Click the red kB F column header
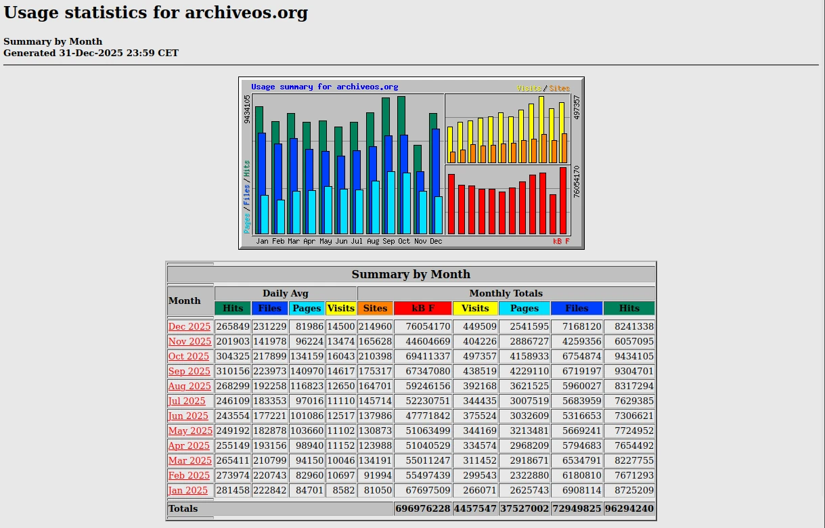This screenshot has height=528, width=825. (422, 308)
